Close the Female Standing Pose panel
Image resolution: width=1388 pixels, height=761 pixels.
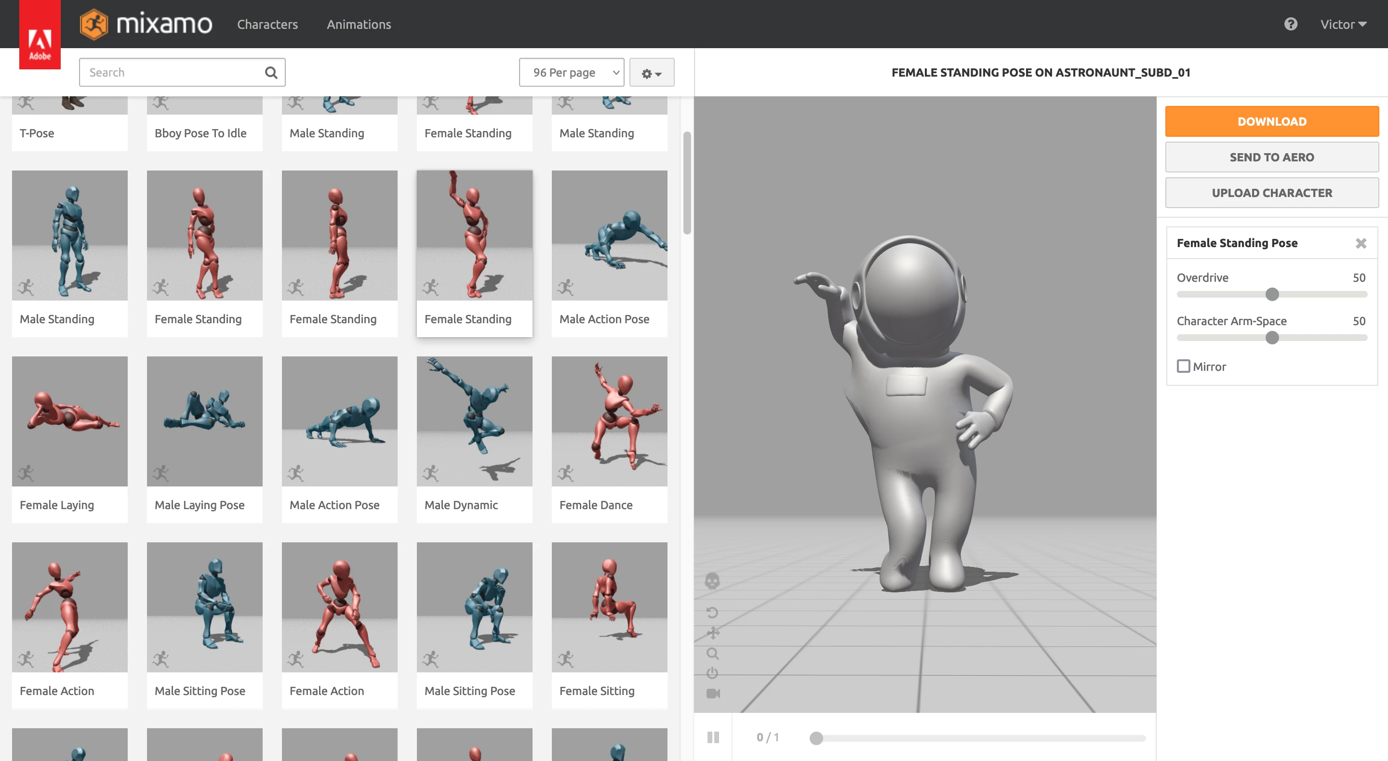tap(1361, 243)
